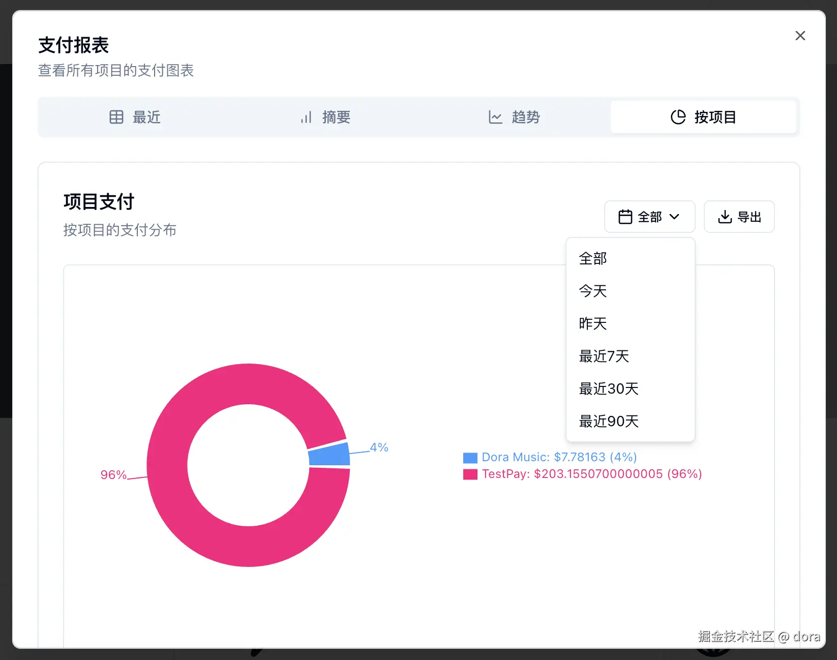The width and height of the screenshot is (837, 660).
Task: Choose 最近90天 in the date menu
Action: pos(608,421)
